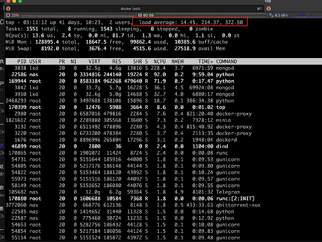Click the memory usage bar graph

pyautogui.click(x=210, y=15)
